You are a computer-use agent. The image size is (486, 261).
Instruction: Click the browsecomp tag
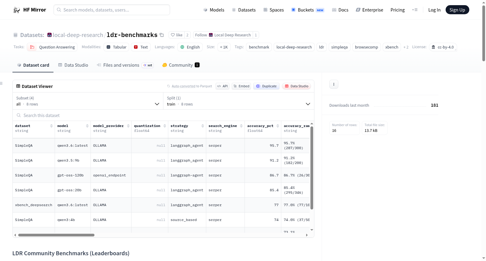tap(367, 47)
